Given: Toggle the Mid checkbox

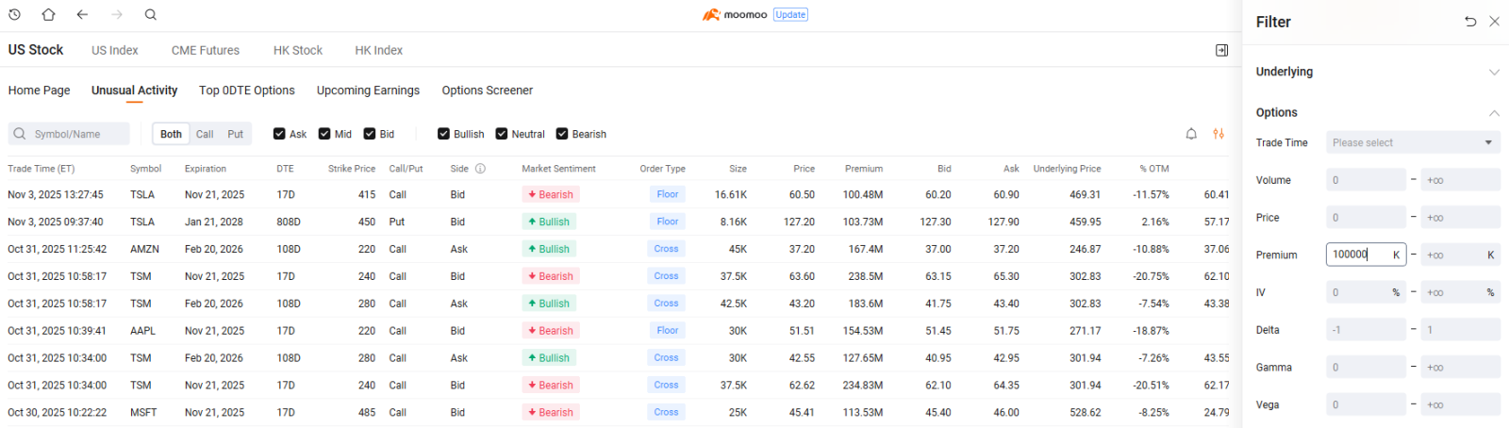Looking at the screenshot, I should 324,134.
